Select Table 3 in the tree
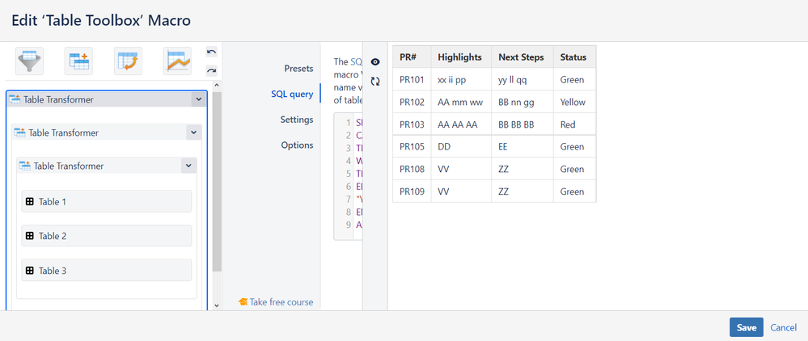Image resolution: width=808 pixels, height=341 pixels. [107, 271]
